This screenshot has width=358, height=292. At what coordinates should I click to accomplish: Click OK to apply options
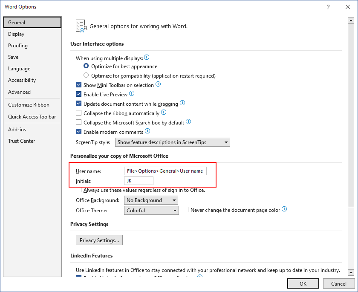click(303, 283)
